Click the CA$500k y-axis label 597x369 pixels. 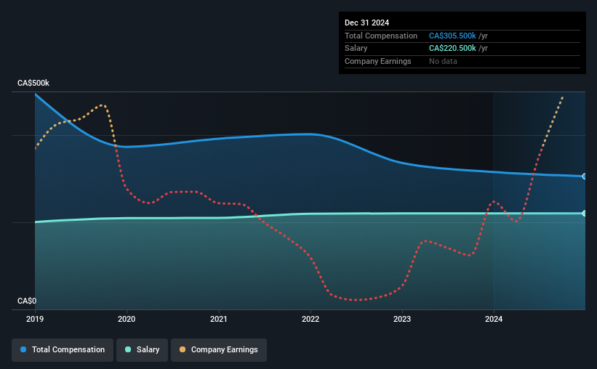33,83
